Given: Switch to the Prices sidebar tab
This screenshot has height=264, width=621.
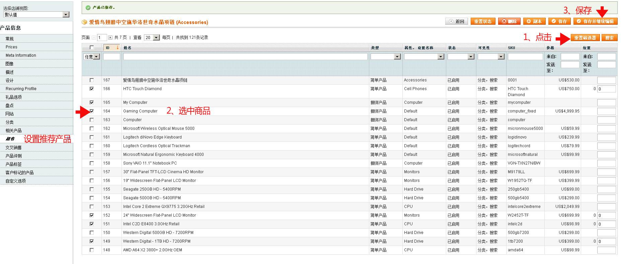Looking at the screenshot, I should pos(11,47).
